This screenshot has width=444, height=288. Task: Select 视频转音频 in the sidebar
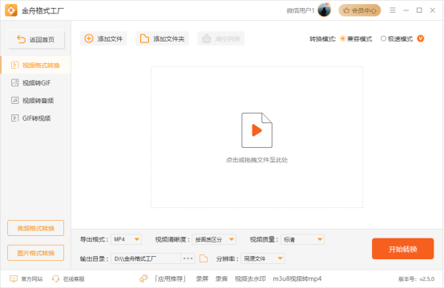click(x=36, y=100)
